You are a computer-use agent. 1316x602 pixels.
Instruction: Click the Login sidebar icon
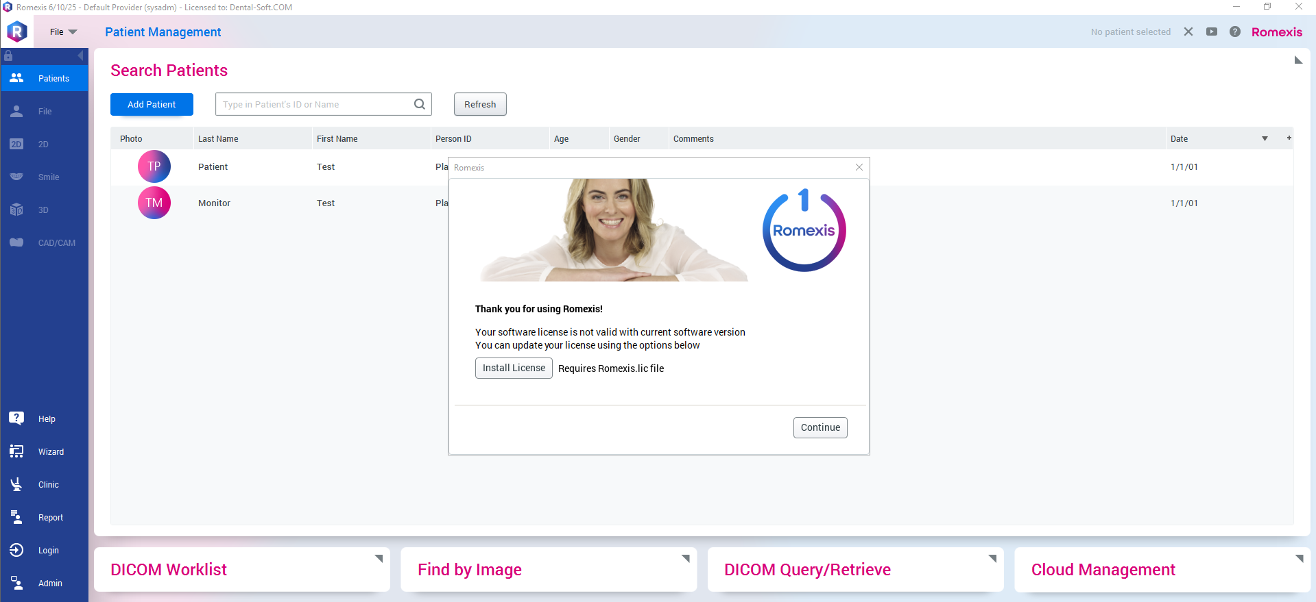17,550
